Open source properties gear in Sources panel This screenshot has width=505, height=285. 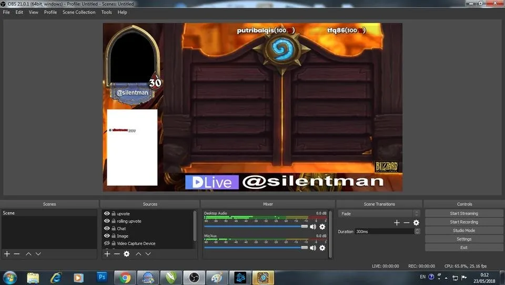pos(127,254)
